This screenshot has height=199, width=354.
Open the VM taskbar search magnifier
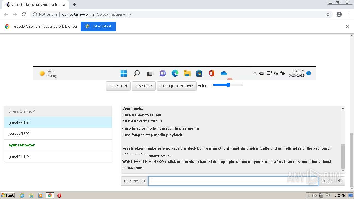click(x=137, y=73)
